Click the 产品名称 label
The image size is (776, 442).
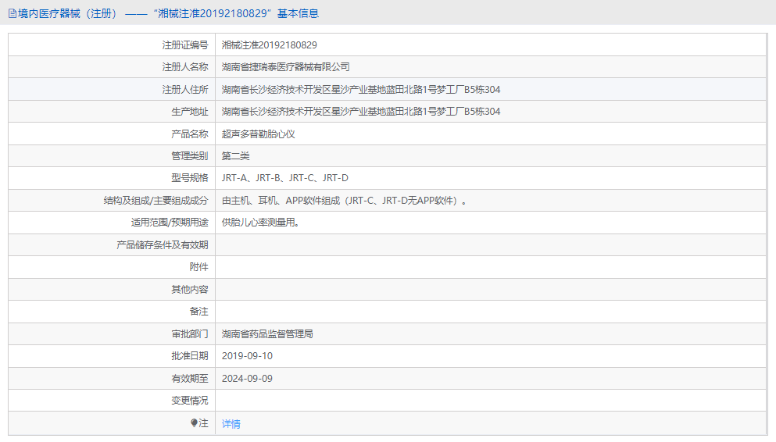[x=190, y=134]
